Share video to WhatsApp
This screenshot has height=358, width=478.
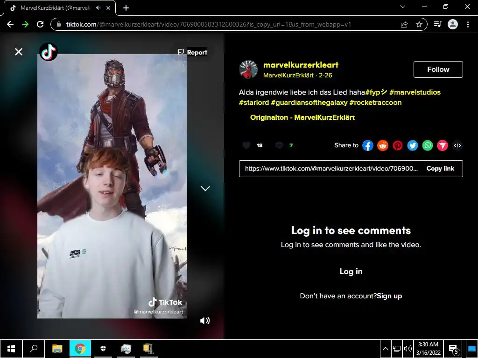click(x=428, y=145)
